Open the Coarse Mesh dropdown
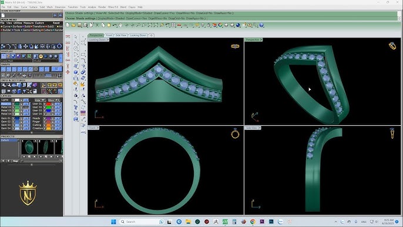 (x=16, y=61)
